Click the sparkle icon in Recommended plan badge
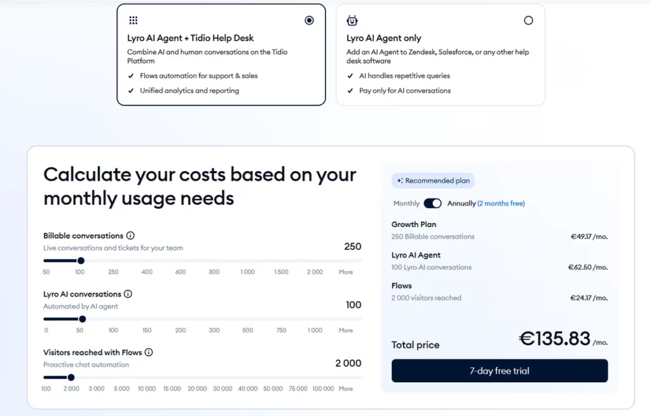Screen dimensions: 651x416 pyautogui.click(x=400, y=181)
